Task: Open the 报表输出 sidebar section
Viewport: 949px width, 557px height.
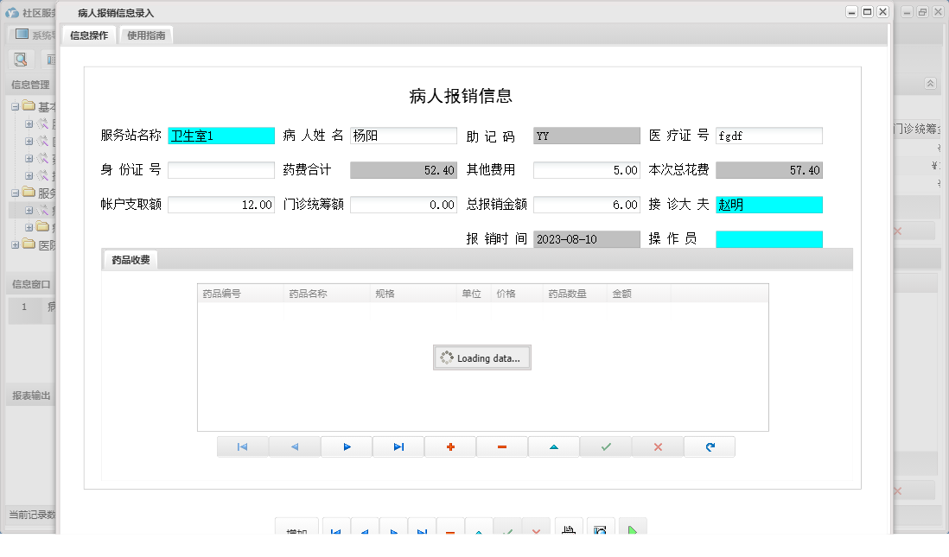Action: pos(32,396)
